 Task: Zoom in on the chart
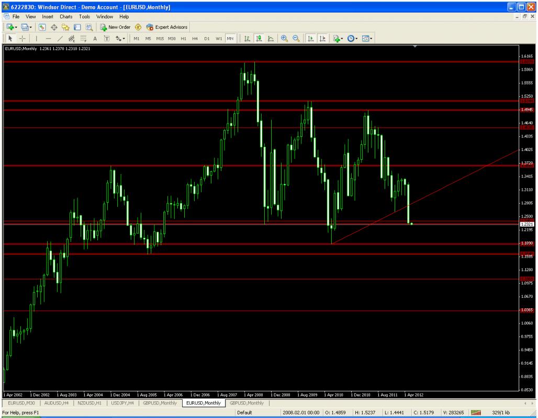[x=285, y=38]
